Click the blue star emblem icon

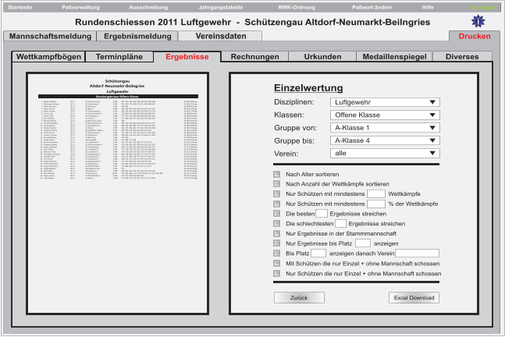(x=478, y=22)
